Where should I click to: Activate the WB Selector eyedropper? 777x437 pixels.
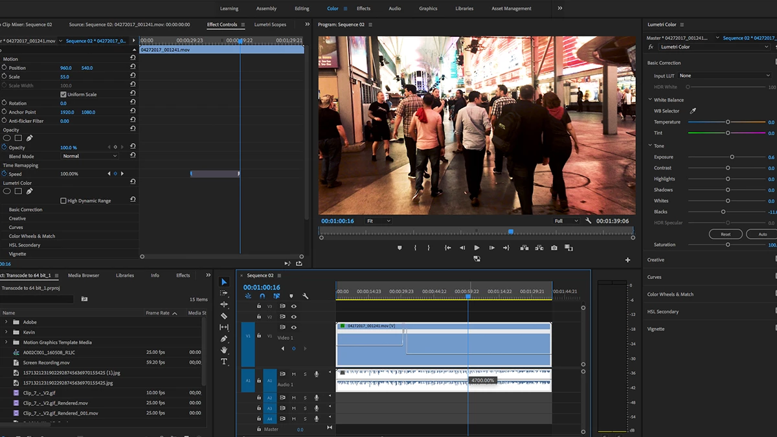[692, 111]
